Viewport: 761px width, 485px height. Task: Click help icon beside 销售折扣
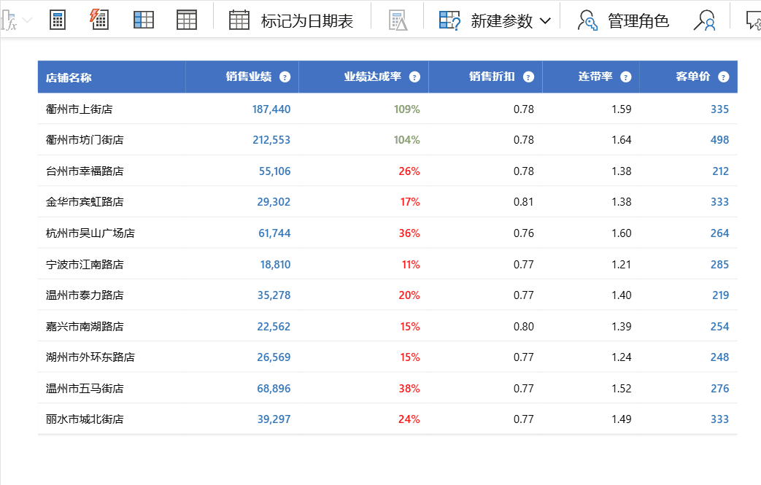pyautogui.click(x=528, y=77)
